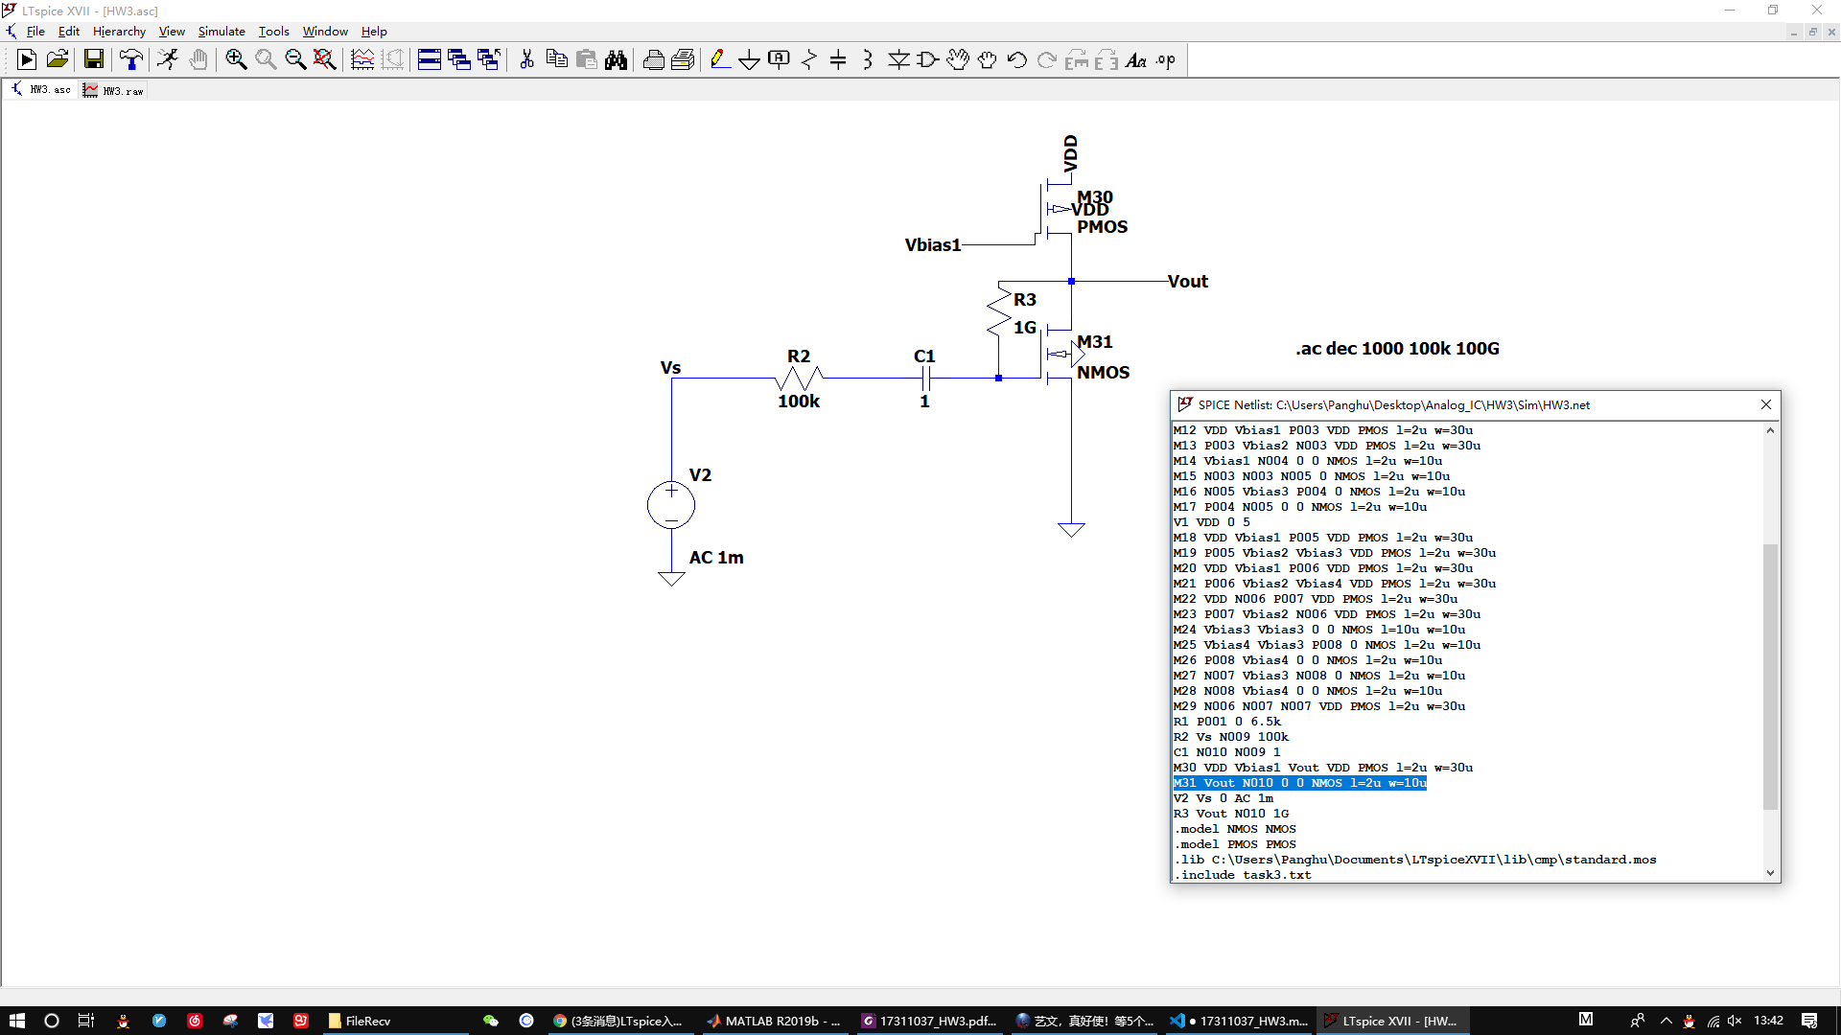Select the draw Wire pencil tool
Image resolution: width=1841 pixels, height=1035 pixels.
(719, 60)
